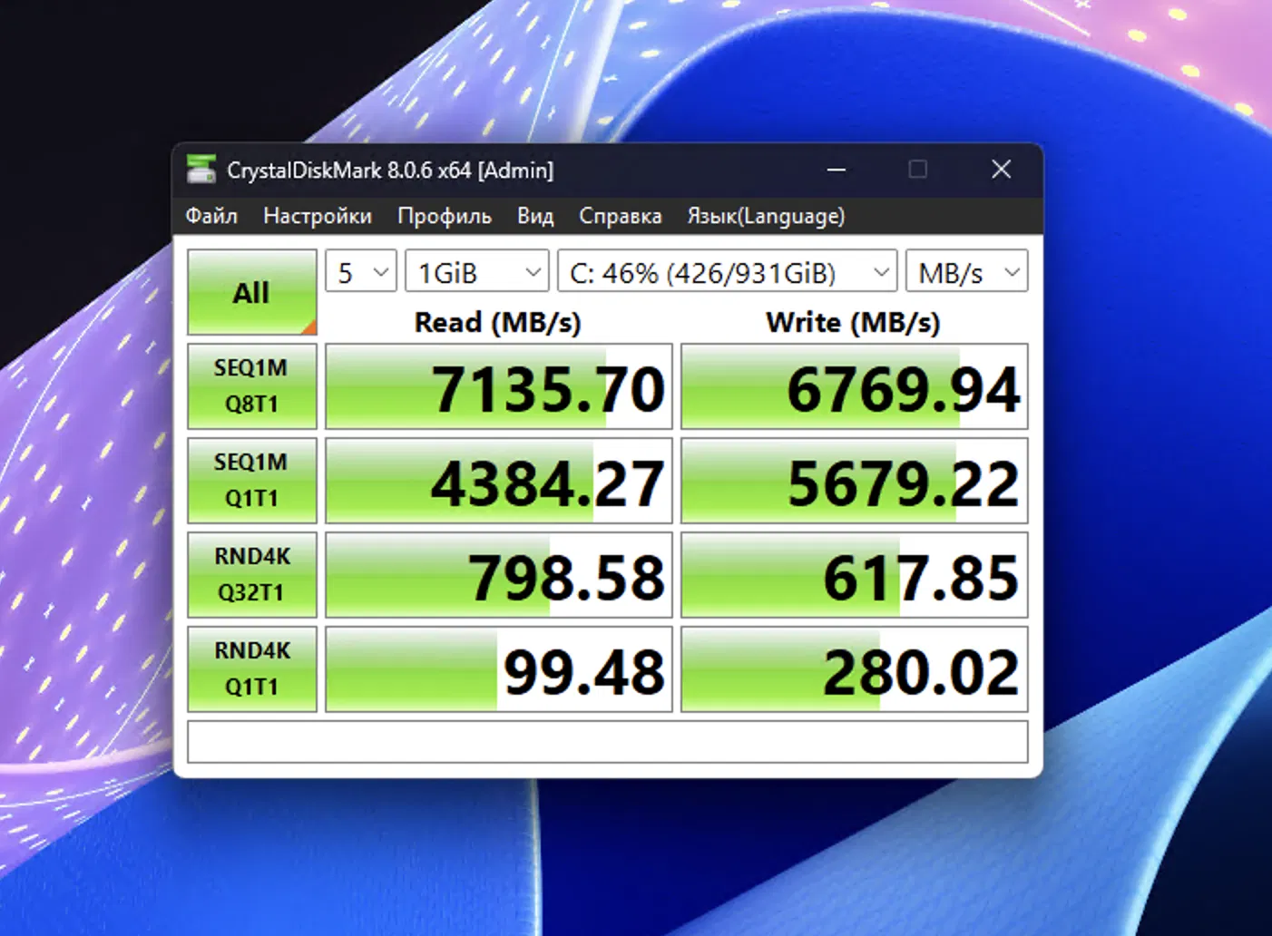Click the Write (MB/s) column header
Screen dimensions: 1272x936
(853, 322)
